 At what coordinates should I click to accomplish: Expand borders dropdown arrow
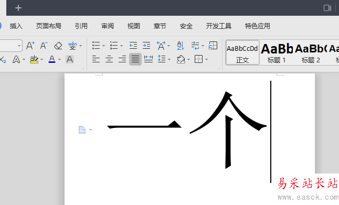[206, 59]
